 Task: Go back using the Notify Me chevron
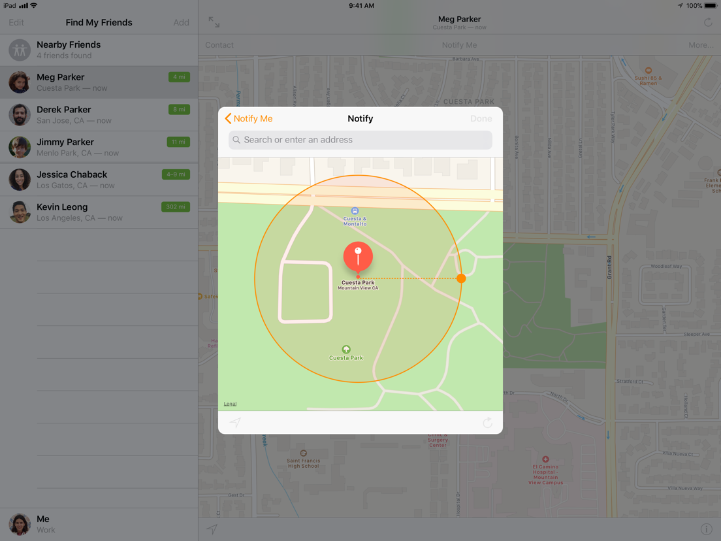coord(248,119)
